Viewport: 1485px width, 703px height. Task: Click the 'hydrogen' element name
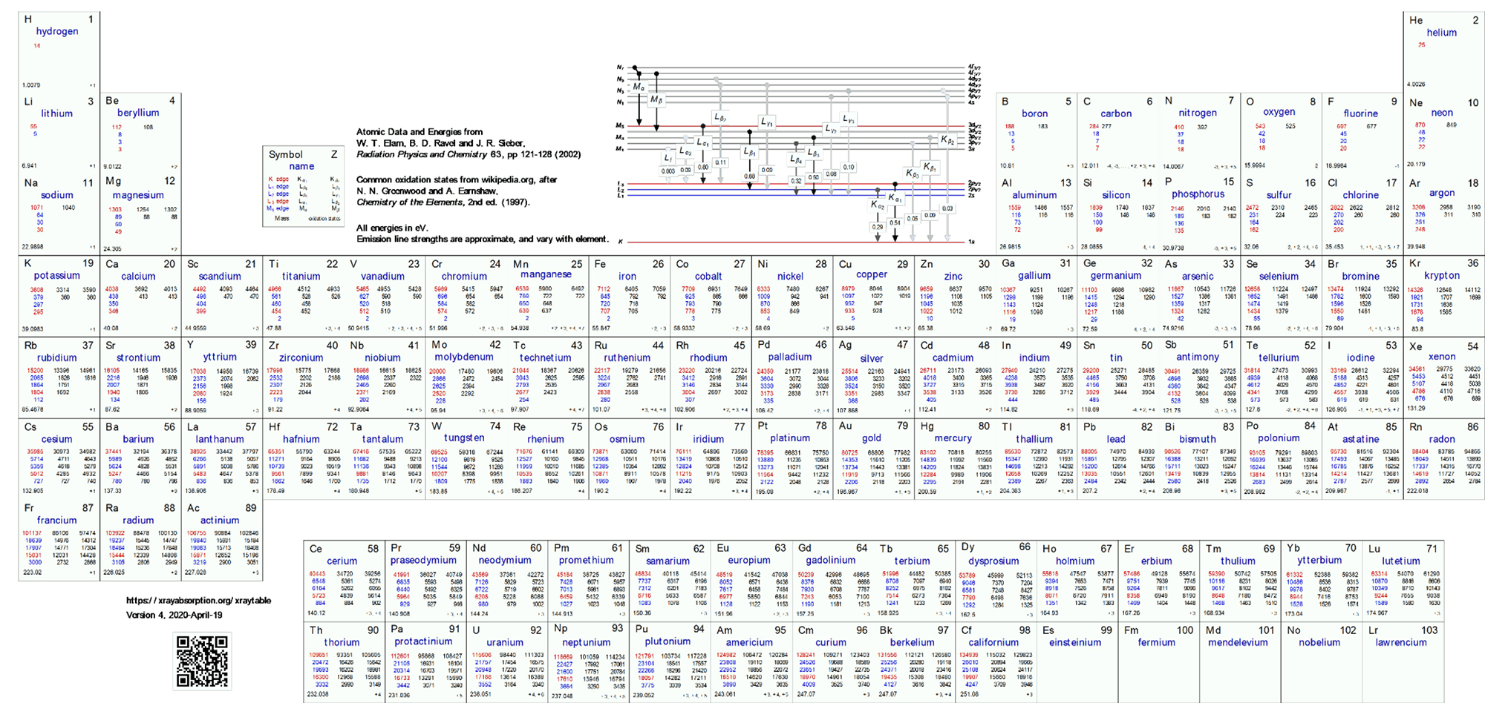[57, 32]
